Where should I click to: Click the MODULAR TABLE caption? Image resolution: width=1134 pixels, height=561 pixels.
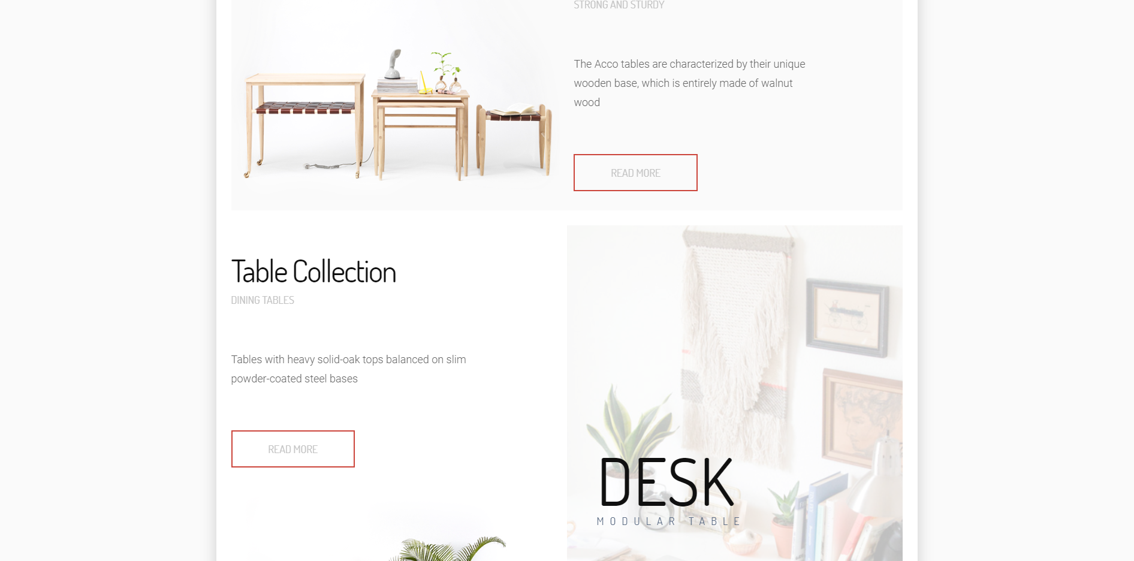[668, 521]
